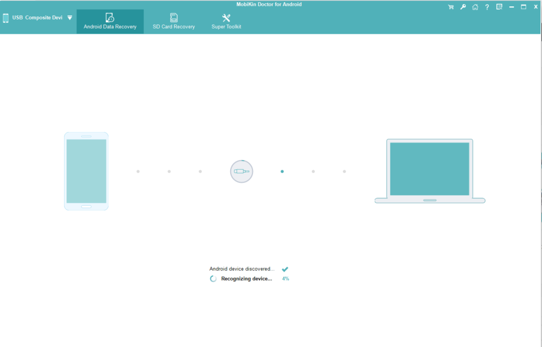The width and height of the screenshot is (542, 347).
Task: Click the 4% progress value
Action: click(285, 279)
